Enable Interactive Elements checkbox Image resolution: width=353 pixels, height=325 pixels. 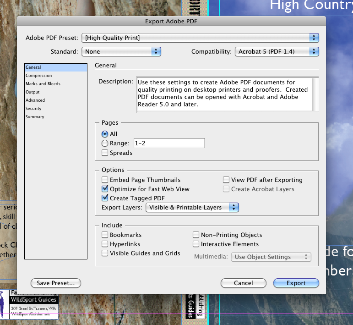pyautogui.click(x=196, y=244)
